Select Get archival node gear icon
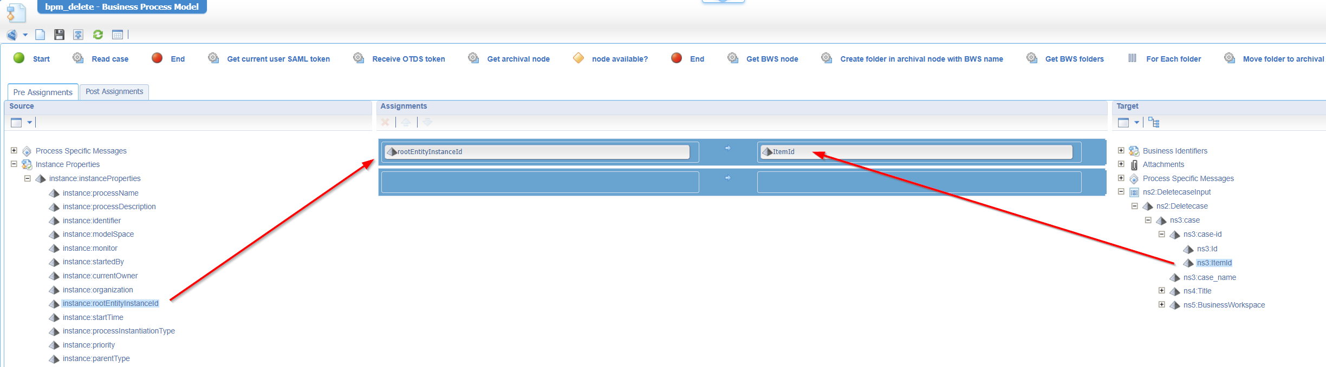Image resolution: width=1326 pixels, height=367 pixels. pos(473,58)
